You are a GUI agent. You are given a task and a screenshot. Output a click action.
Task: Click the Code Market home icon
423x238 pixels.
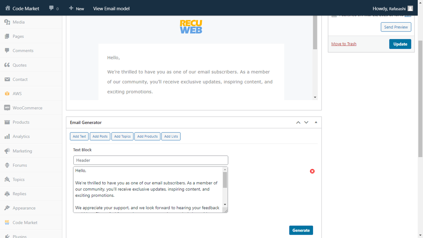(8, 8)
